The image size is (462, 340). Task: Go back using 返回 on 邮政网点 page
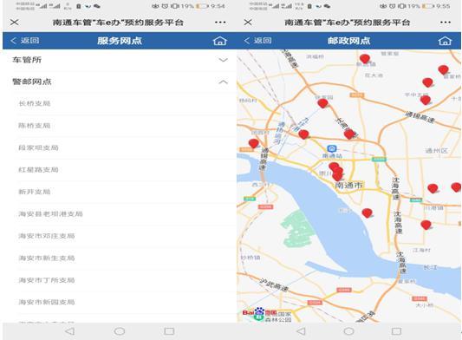[x=257, y=41]
